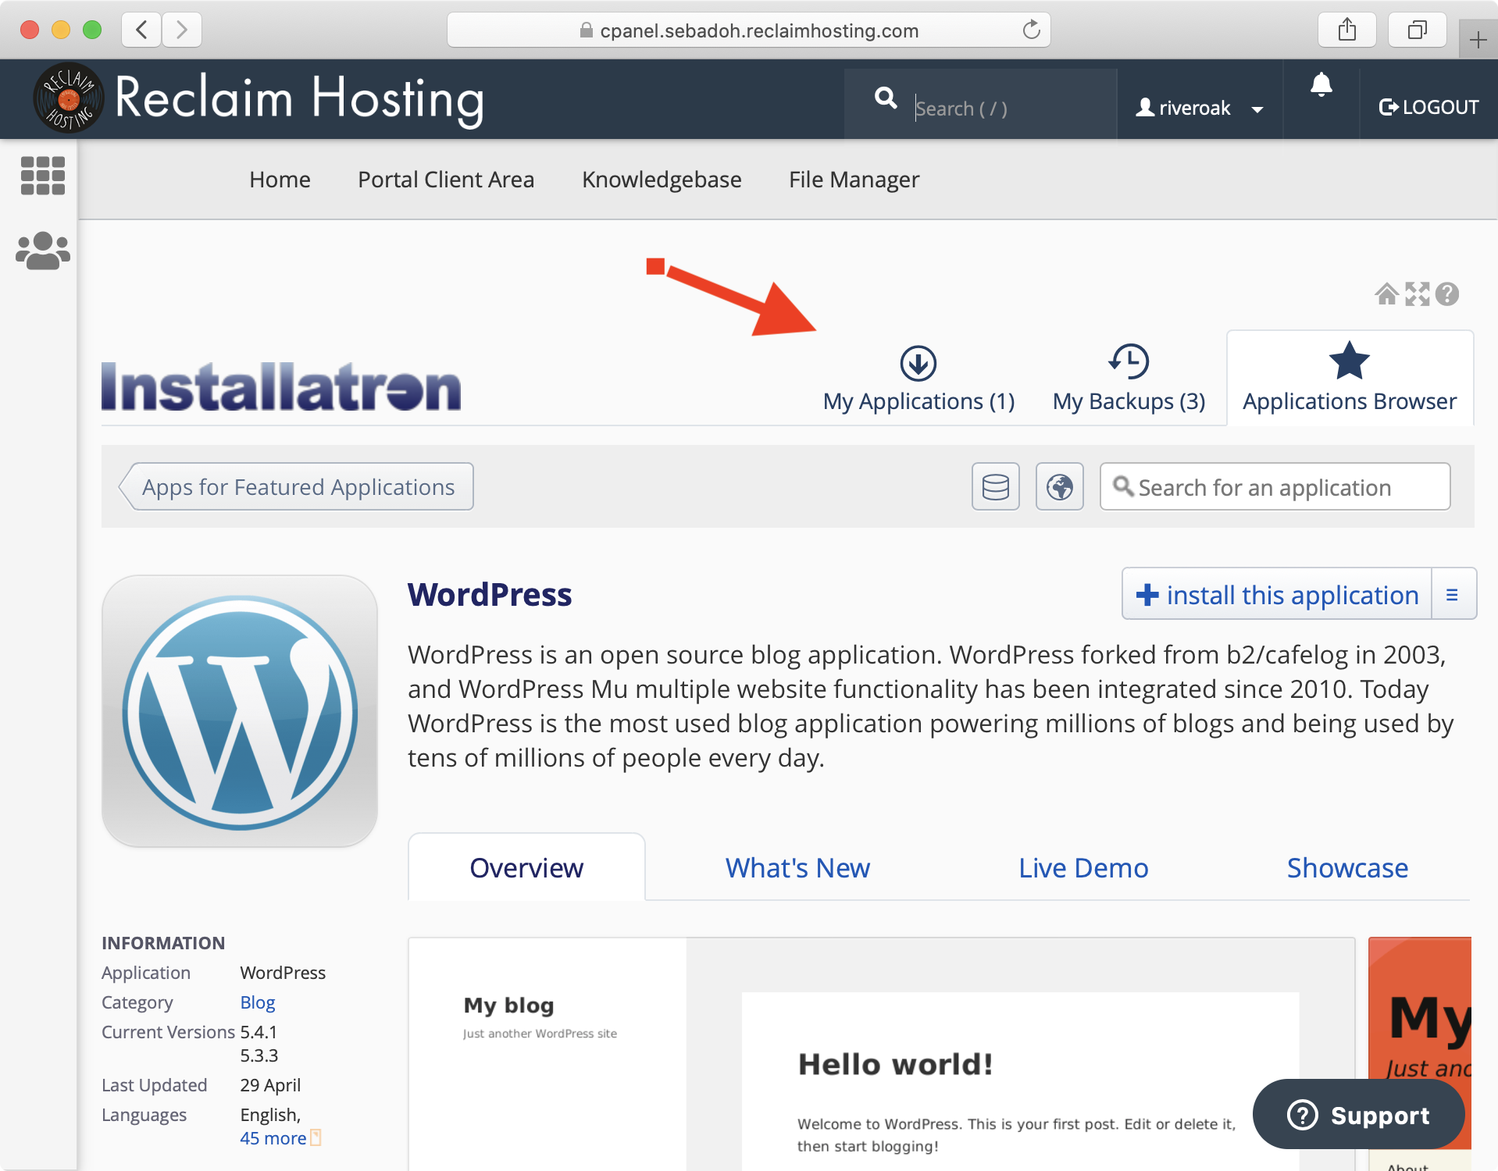This screenshot has width=1498, height=1171.
Task: Click install this application button
Action: tap(1277, 594)
